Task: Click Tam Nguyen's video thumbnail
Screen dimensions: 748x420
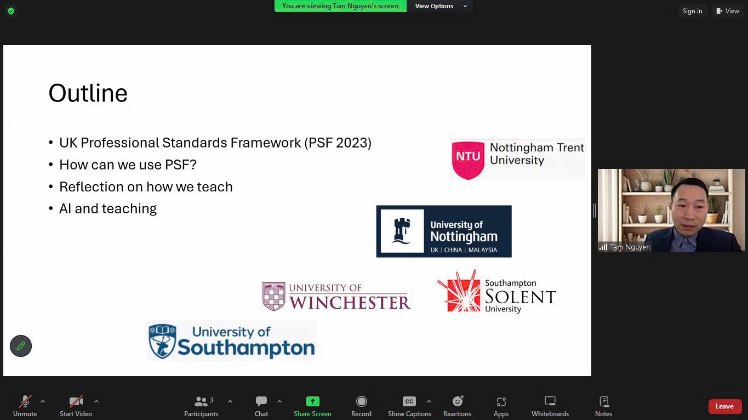Action: pos(671,211)
